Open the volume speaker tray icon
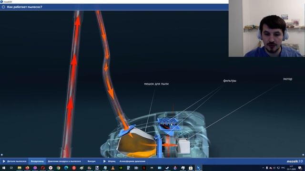The width and height of the screenshot is (305, 171). 274,168
